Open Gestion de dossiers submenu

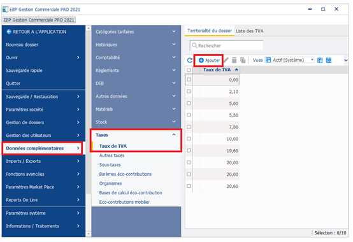[43, 122]
